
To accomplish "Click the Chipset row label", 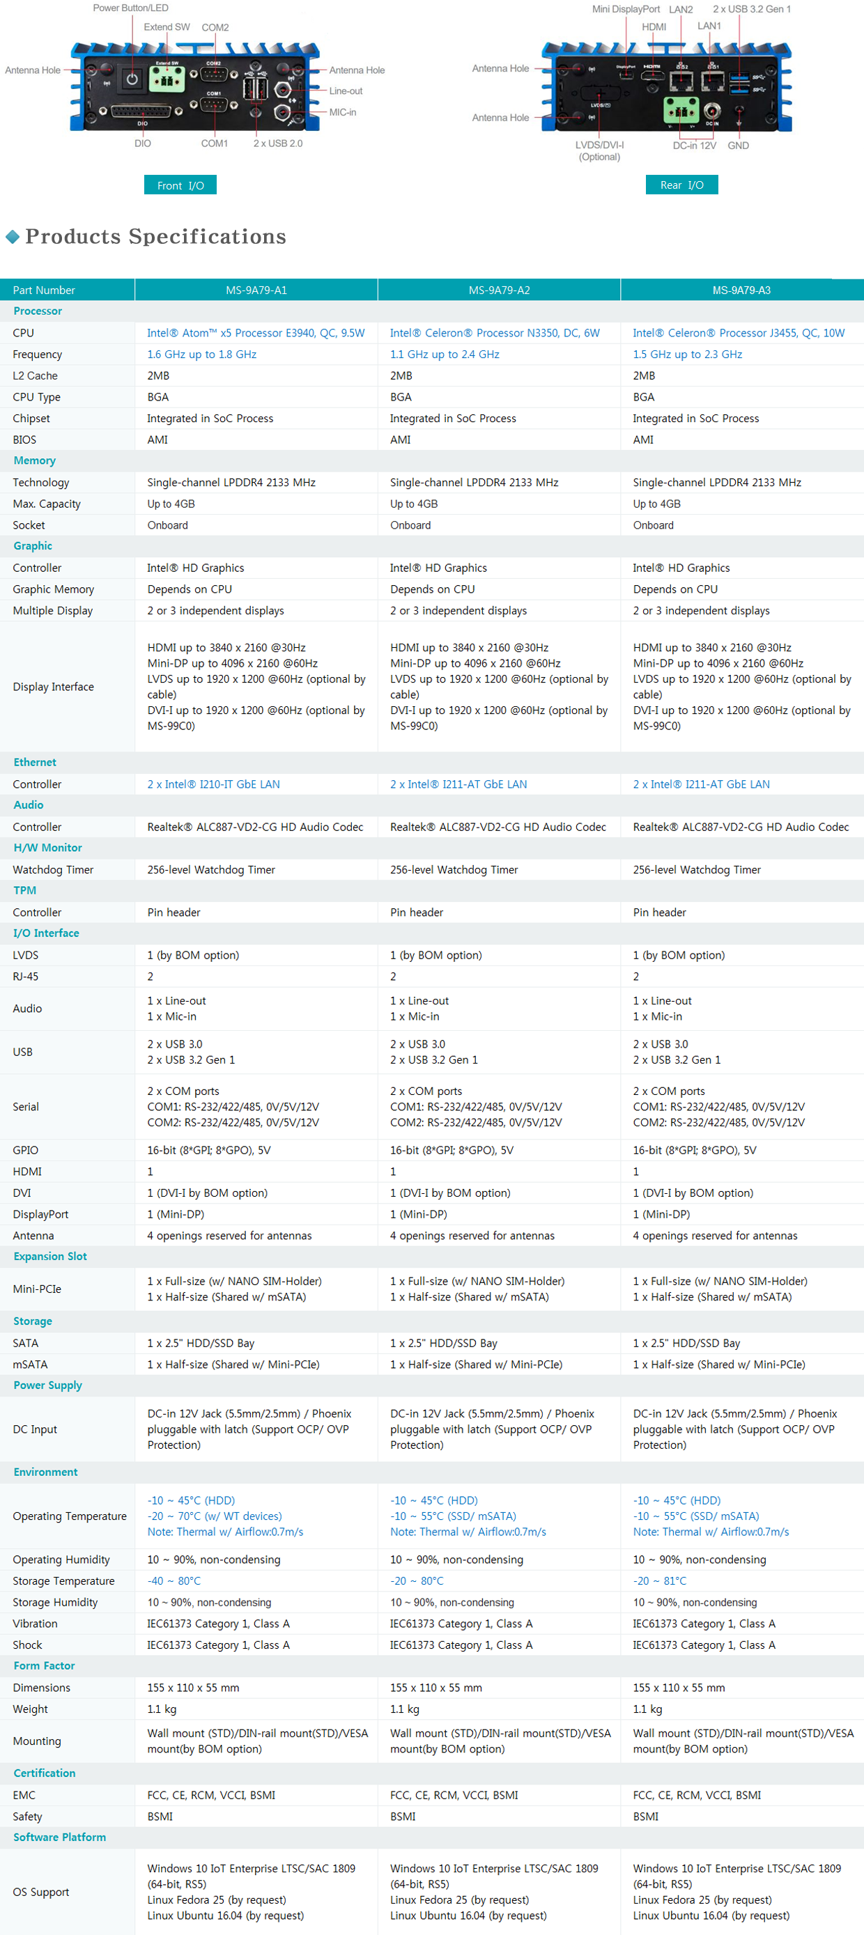I will (x=31, y=419).
